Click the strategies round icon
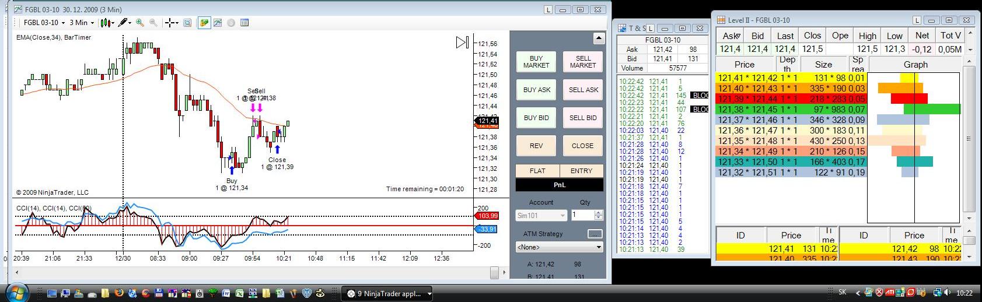982x302 pixels. 231,23
